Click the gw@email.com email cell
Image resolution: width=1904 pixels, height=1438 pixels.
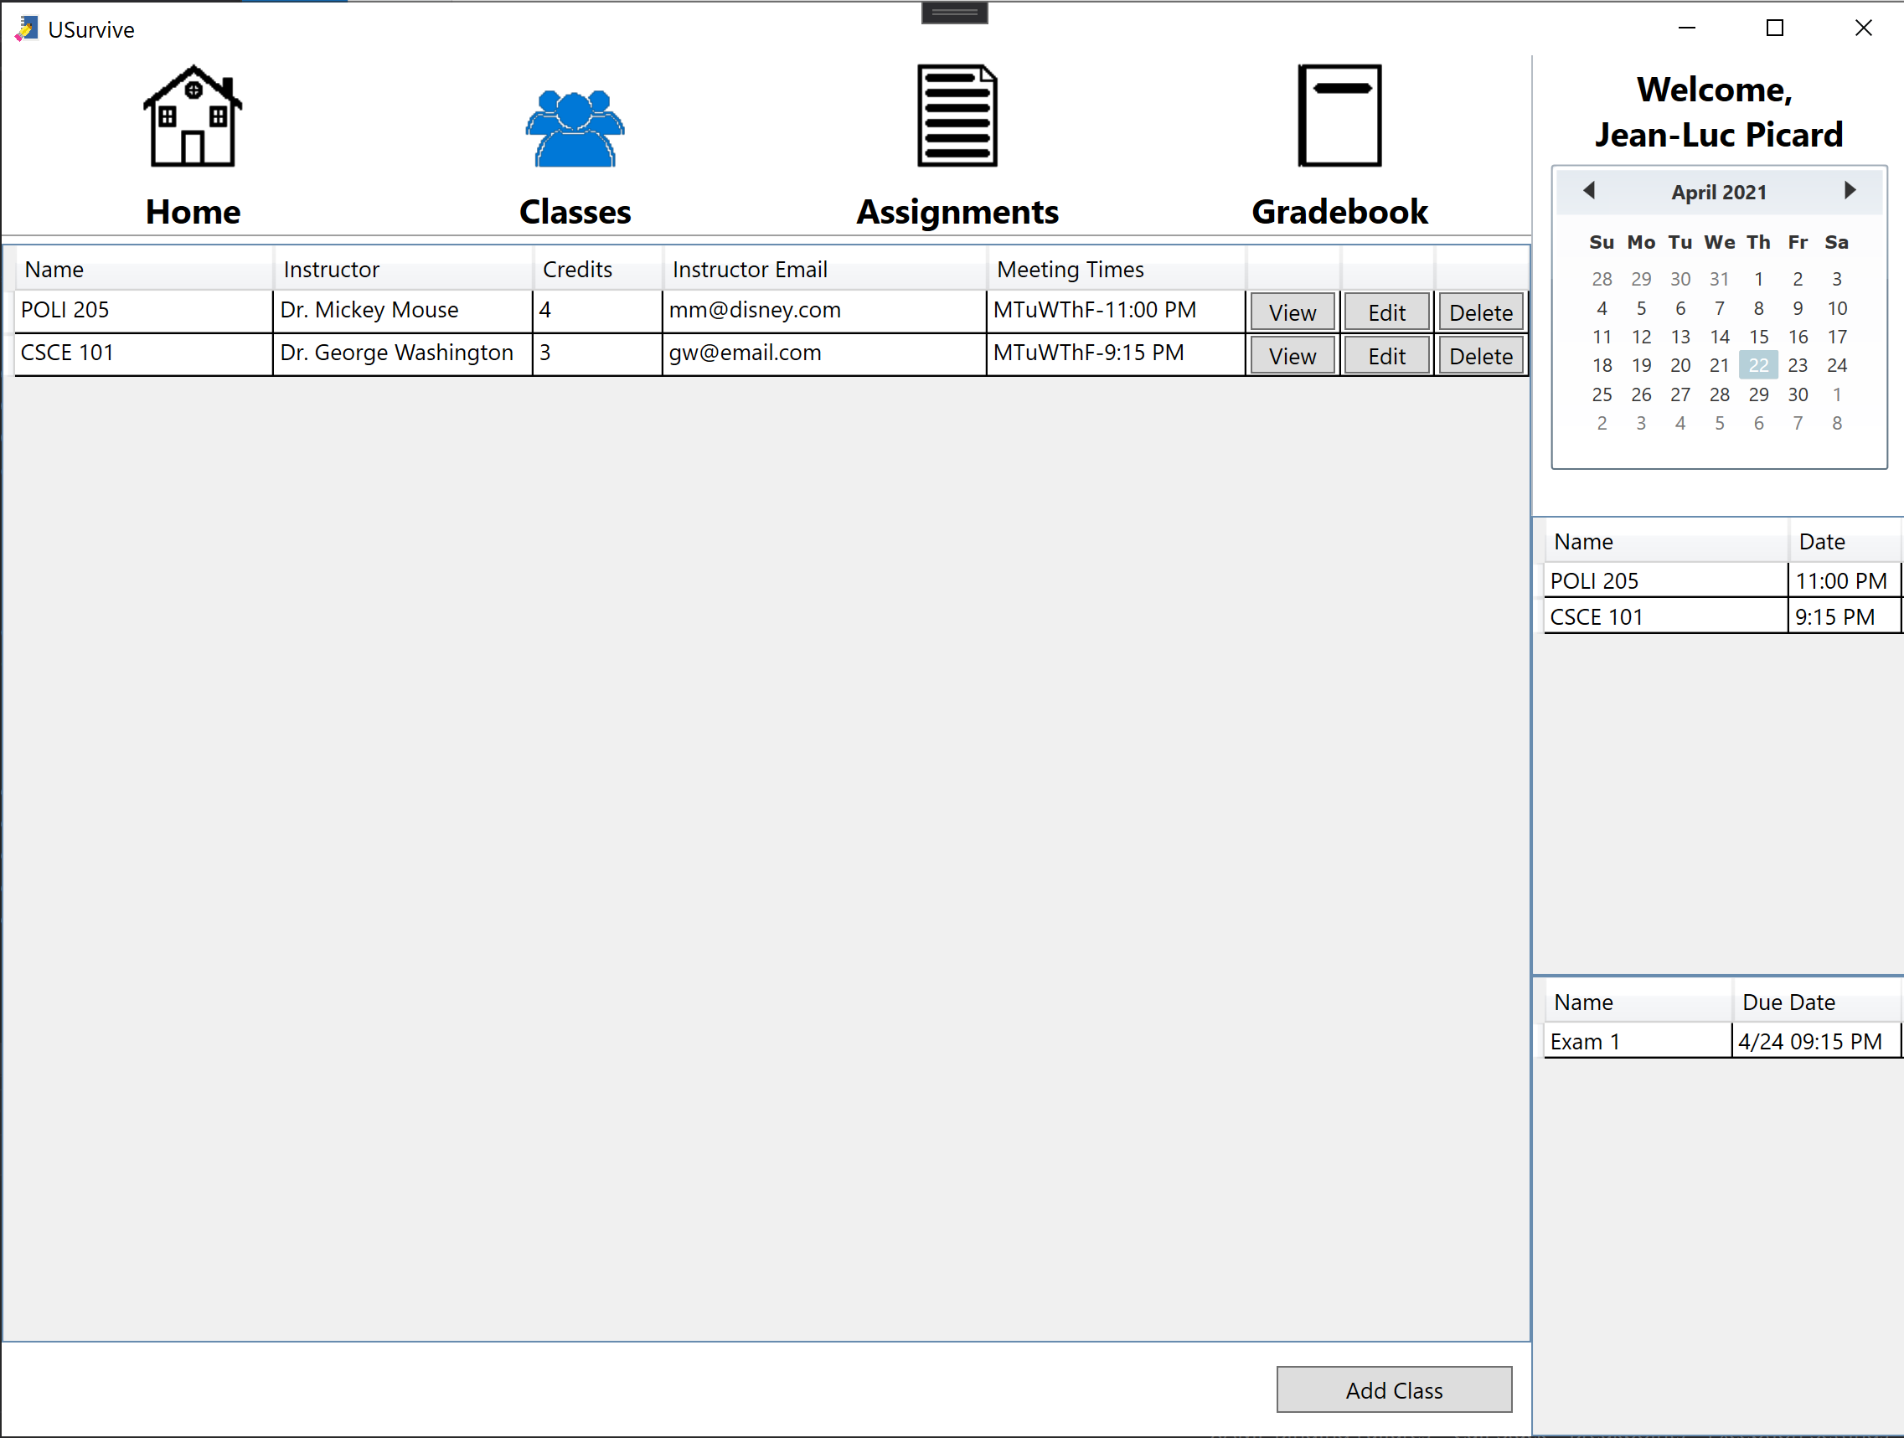[x=824, y=353]
